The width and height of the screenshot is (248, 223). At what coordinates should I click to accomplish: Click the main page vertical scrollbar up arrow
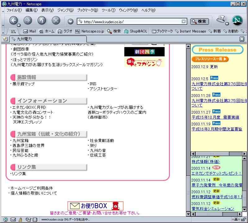(188, 46)
